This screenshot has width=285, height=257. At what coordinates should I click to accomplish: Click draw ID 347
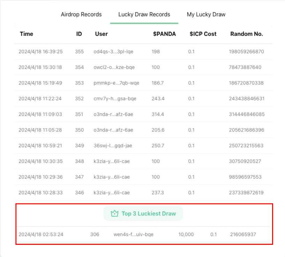(79, 177)
